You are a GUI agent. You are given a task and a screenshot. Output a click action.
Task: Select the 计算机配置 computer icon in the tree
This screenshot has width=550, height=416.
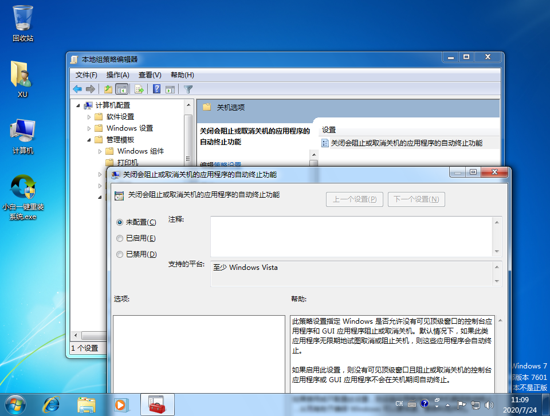[x=88, y=105]
